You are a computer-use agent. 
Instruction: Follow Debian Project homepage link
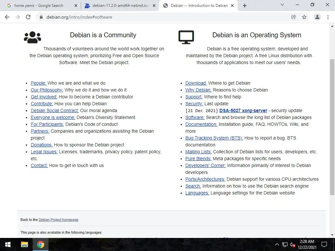coord(59,220)
